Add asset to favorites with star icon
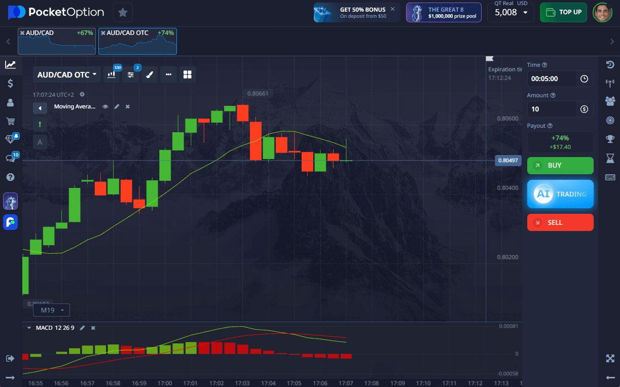The width and height of the screenshot is (620, 387). (123, 12)
